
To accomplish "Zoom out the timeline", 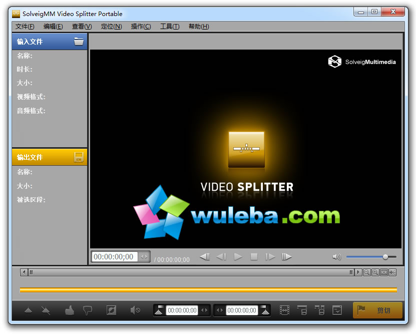I will click(366, 272).
